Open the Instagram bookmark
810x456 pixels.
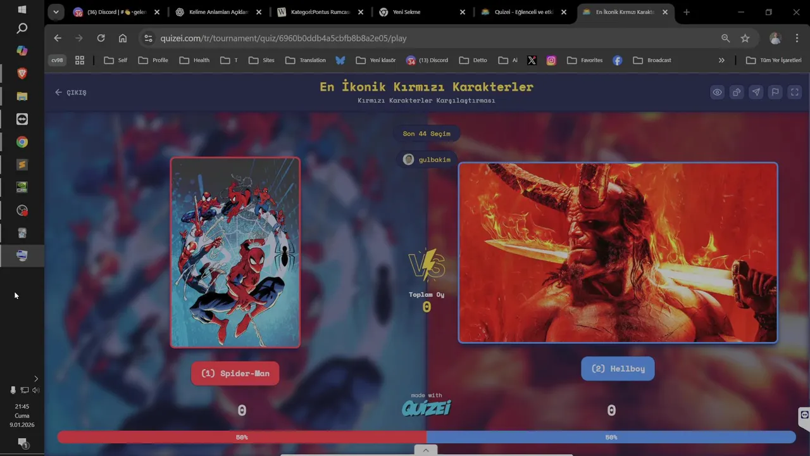[x=551, y=60]
